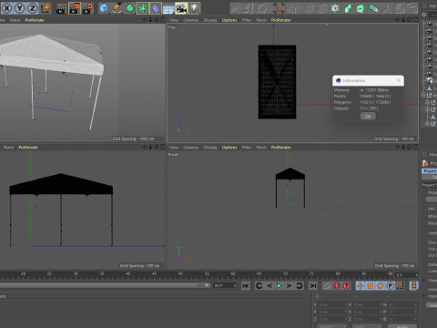This screenshot has height=328, width=437.
Task: Click the green cube with brush icon
Action: (373, 8)
